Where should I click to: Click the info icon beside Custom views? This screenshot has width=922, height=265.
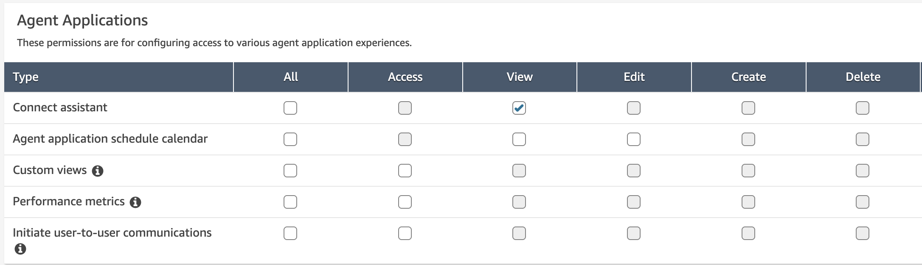[98, 171]
